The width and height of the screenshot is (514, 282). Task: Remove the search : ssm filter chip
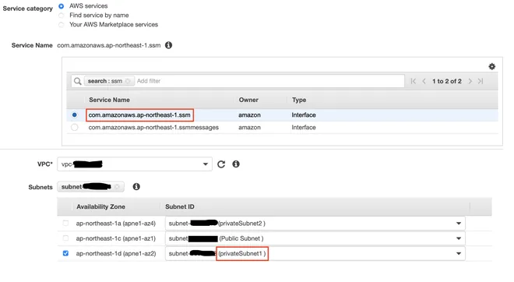point(128,81)
